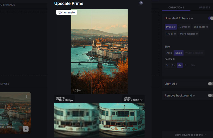
Task: Click the After sharp boat preview
Action: 122,120
